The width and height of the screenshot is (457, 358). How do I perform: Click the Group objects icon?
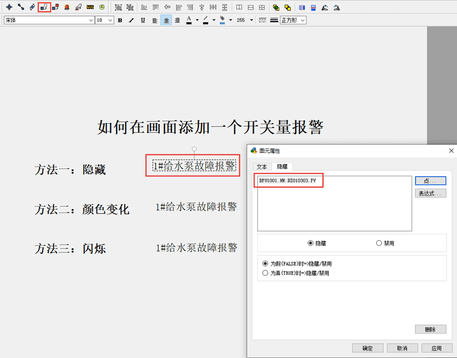point(118,8)
